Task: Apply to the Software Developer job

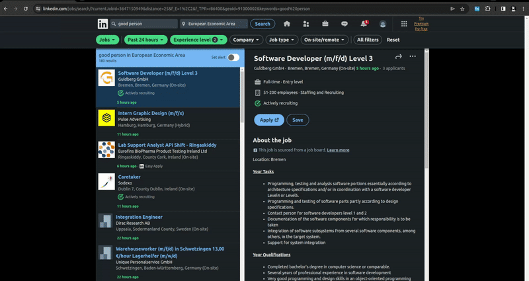Action: pos(269,120)
